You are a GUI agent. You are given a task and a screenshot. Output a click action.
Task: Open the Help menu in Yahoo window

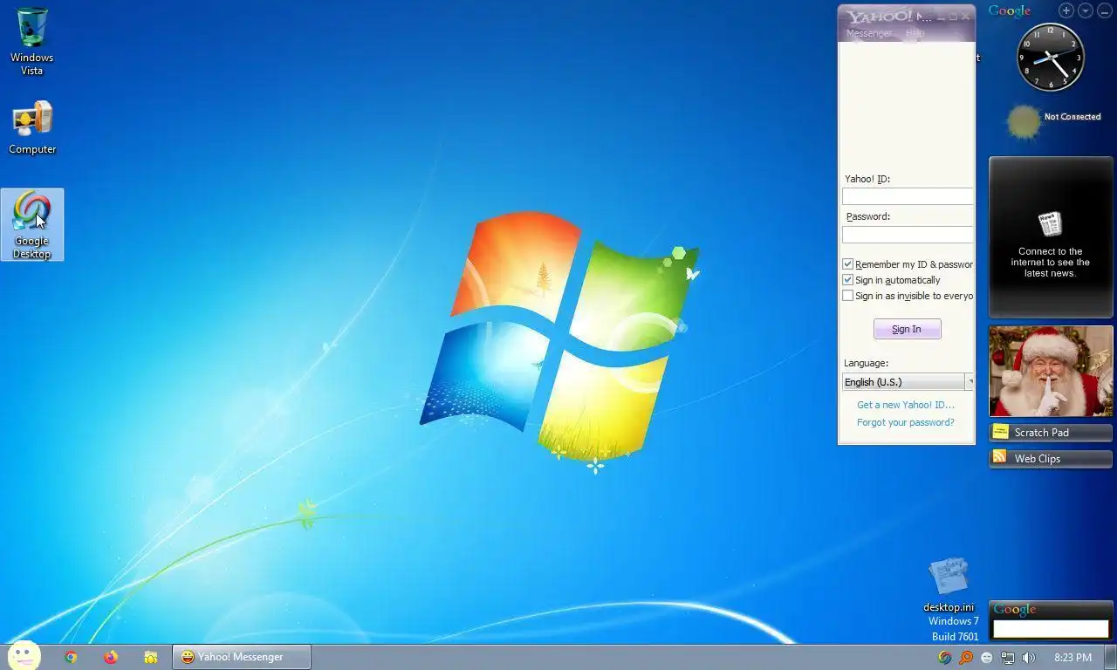(x=915, y=33)
